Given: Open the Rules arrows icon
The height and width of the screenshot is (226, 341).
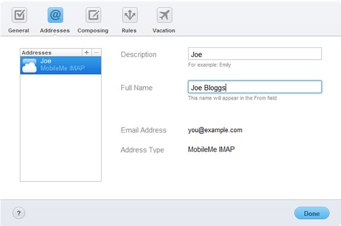Looking at the screenshot, I should coord(130,15).
